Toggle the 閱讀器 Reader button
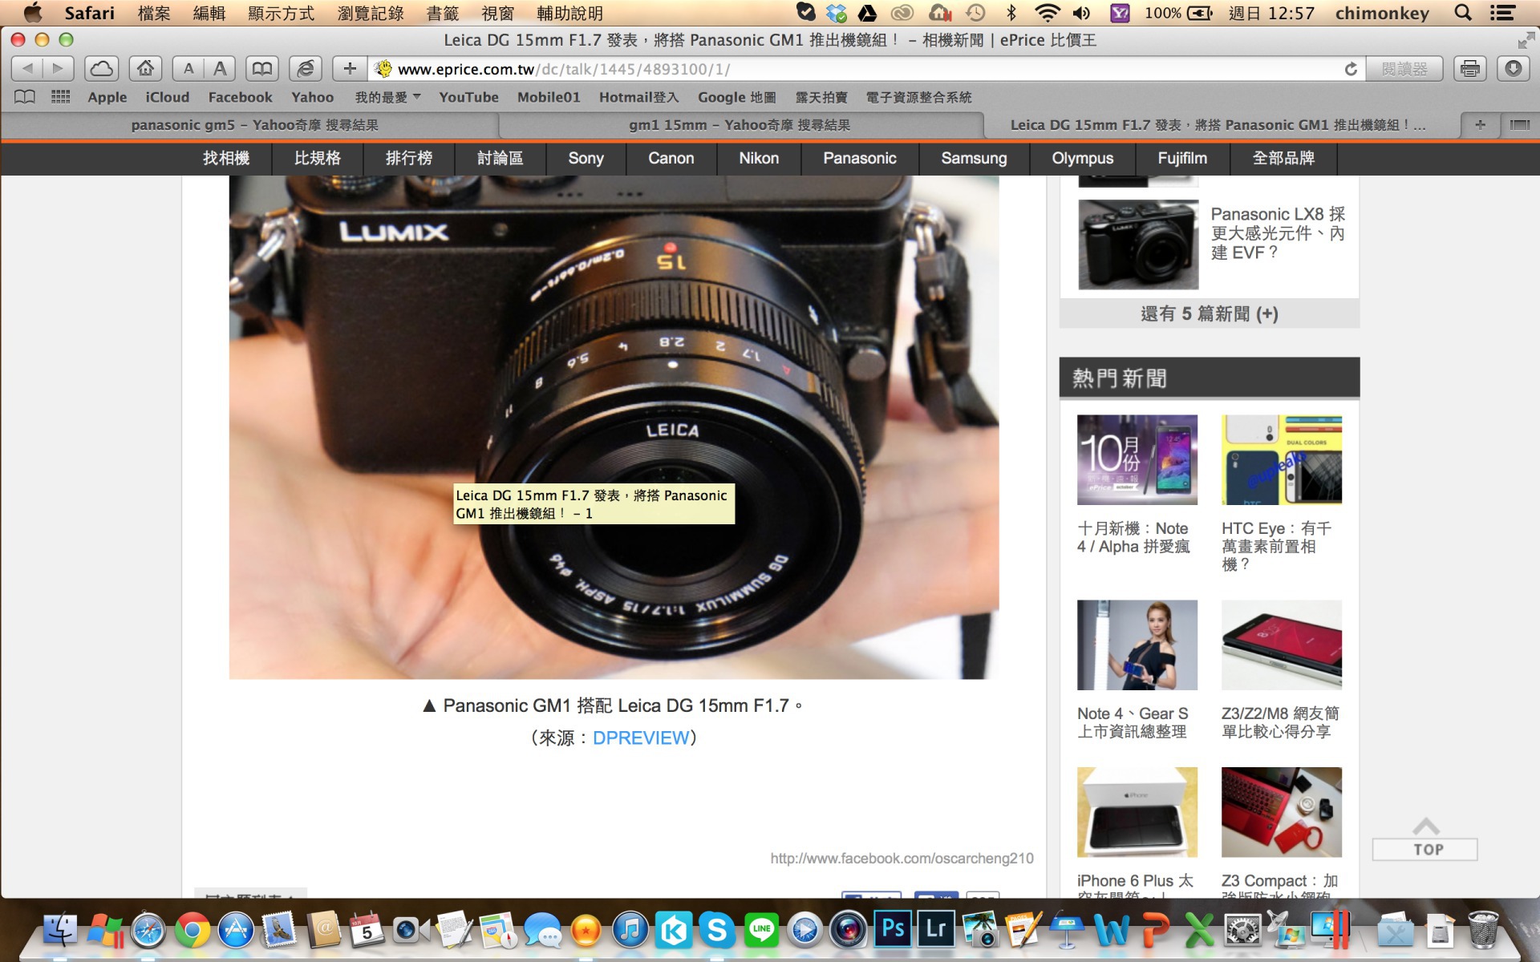The image size is (1540, 962). tap(1404, 69)
